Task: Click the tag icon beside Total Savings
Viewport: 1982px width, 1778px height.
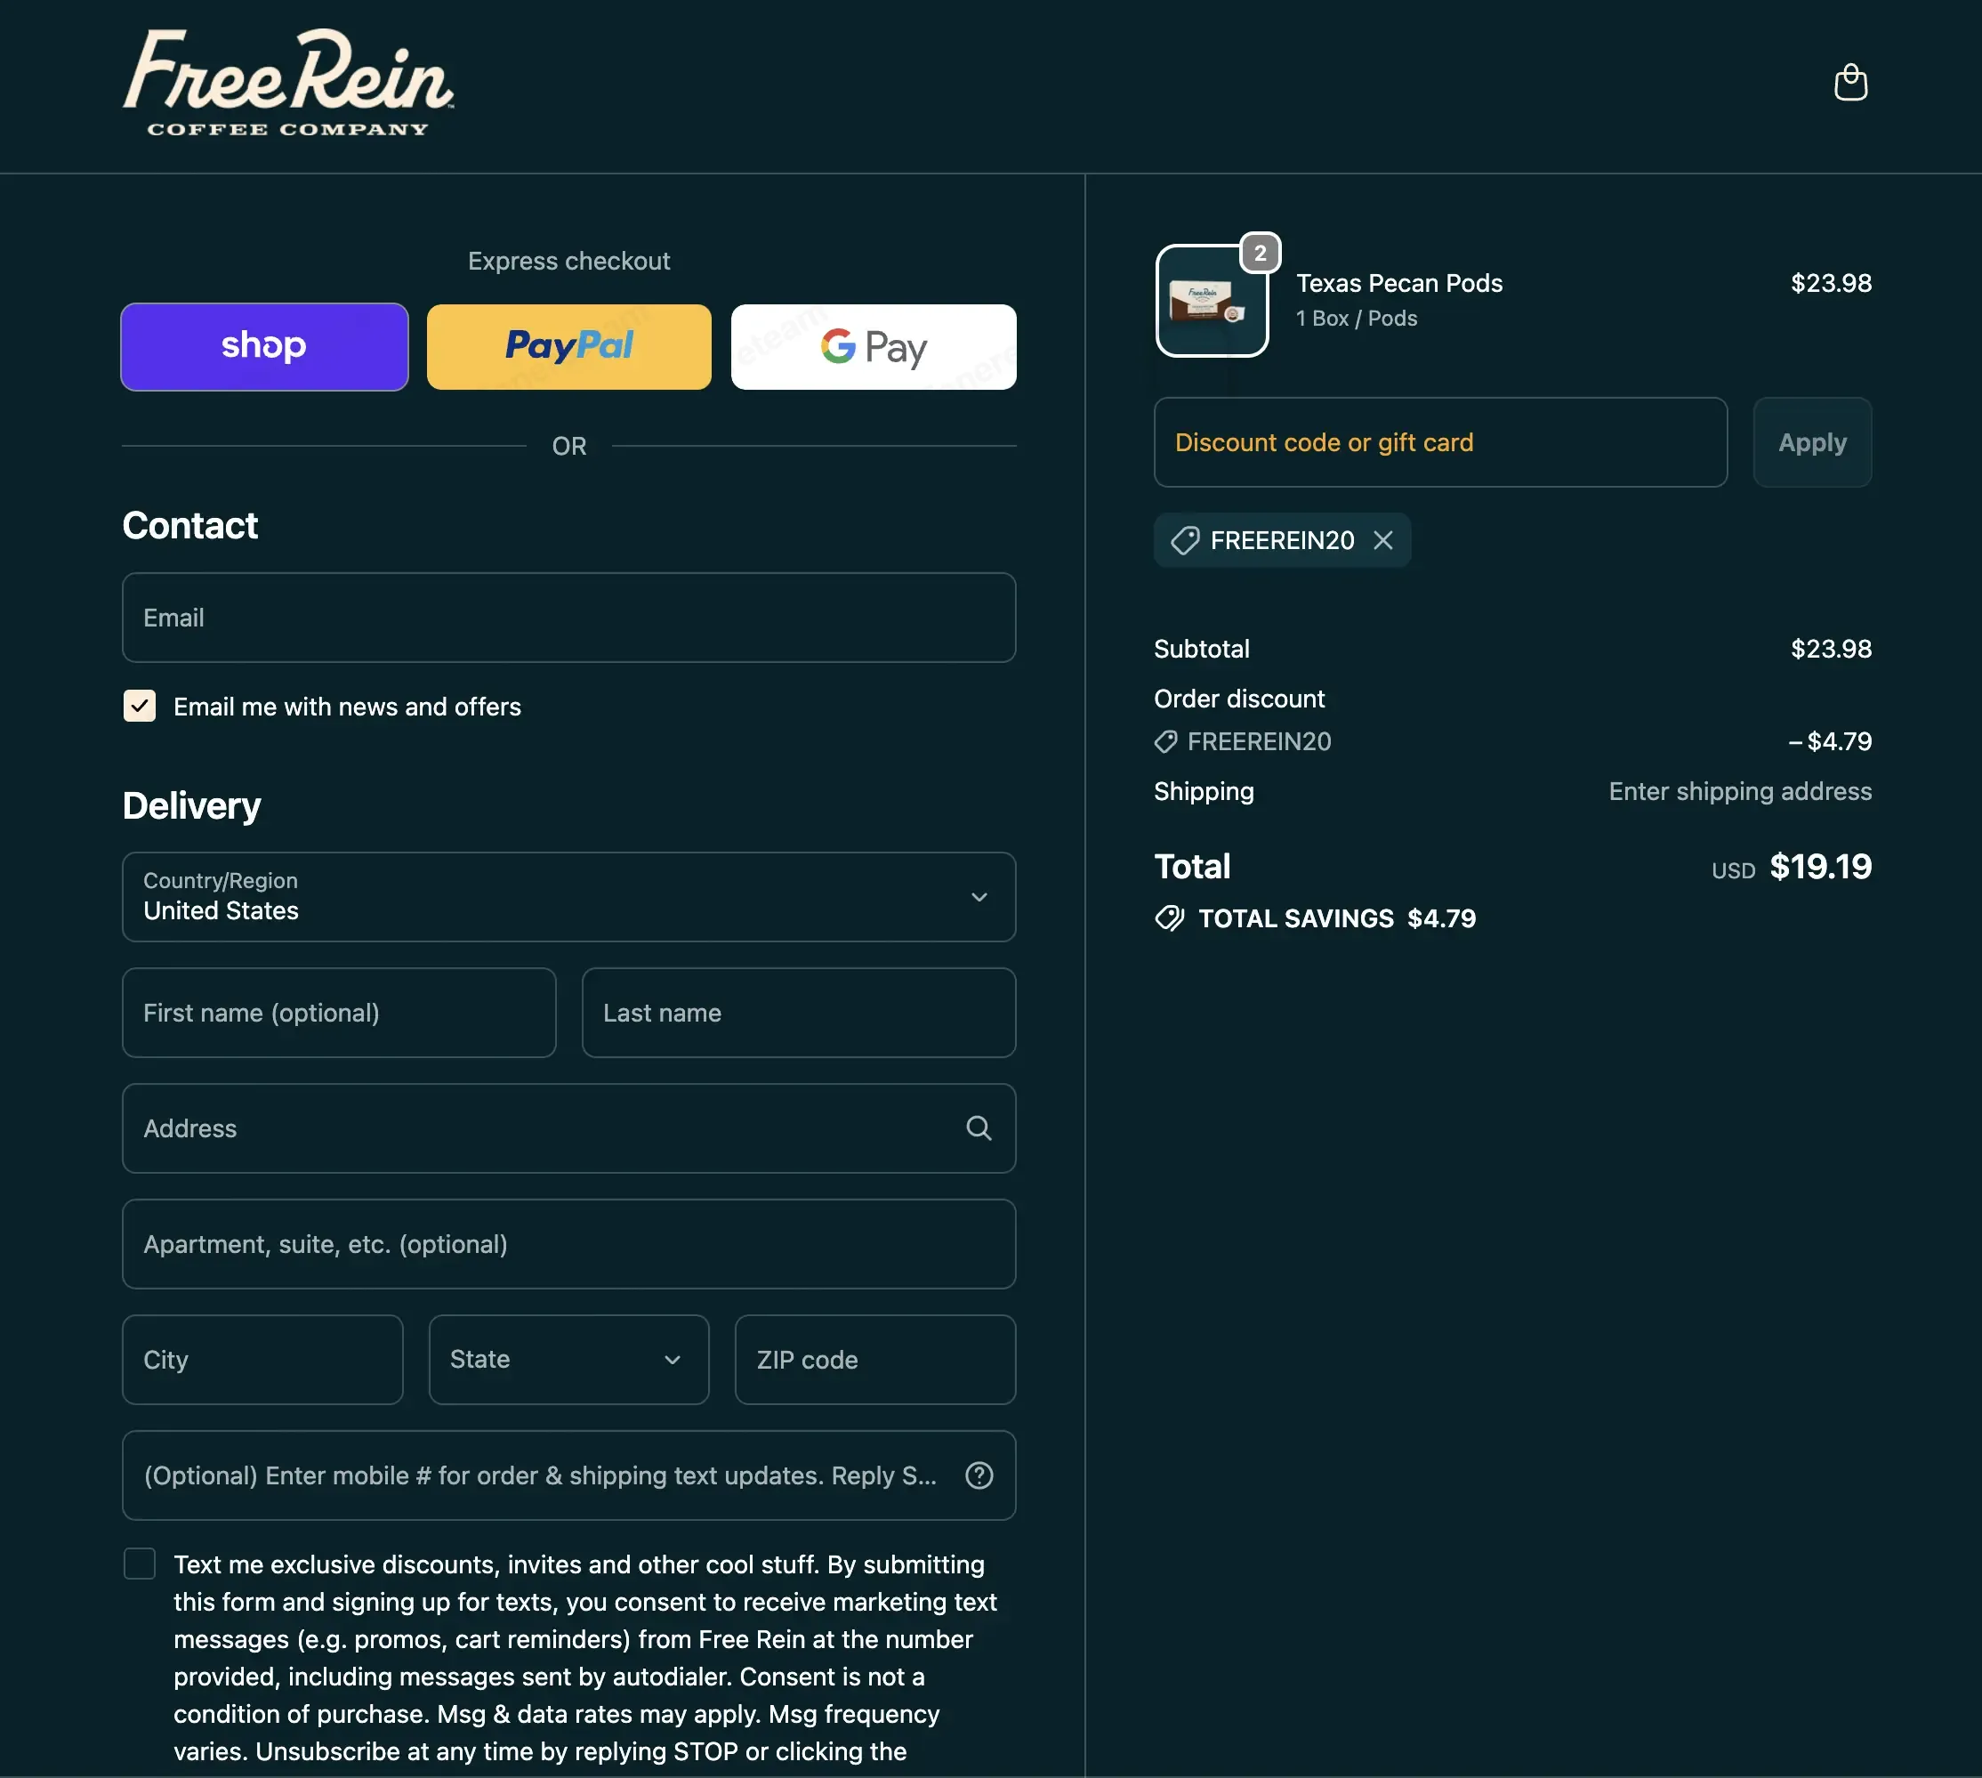Action: [1169, 918]
